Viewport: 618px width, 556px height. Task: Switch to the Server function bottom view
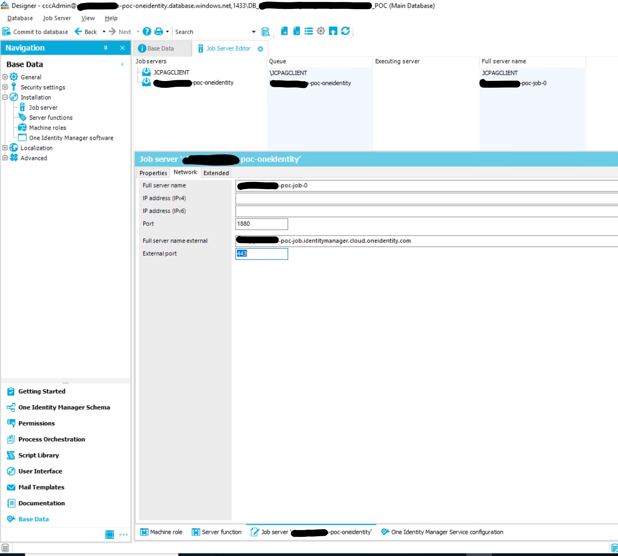tap(216, 532)
